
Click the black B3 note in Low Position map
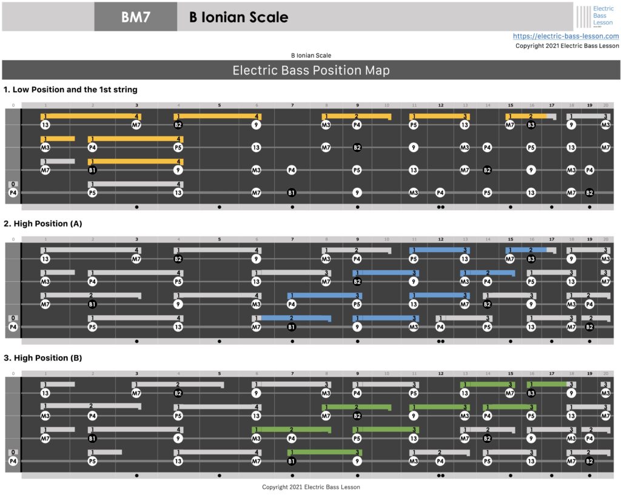[x=531, y=125]
